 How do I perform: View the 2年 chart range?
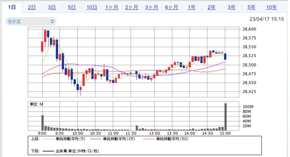point(212,7)
